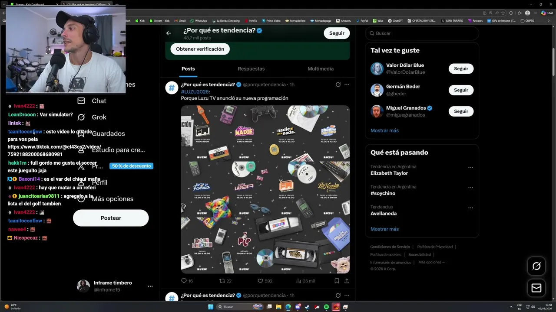Open the #LUZU2026 hashtag link
Screen dimensions: 556x312
(195, 92)
